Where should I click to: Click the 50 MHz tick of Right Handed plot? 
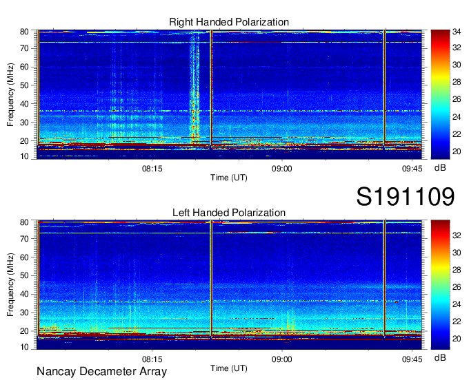[x=24, y=85]
